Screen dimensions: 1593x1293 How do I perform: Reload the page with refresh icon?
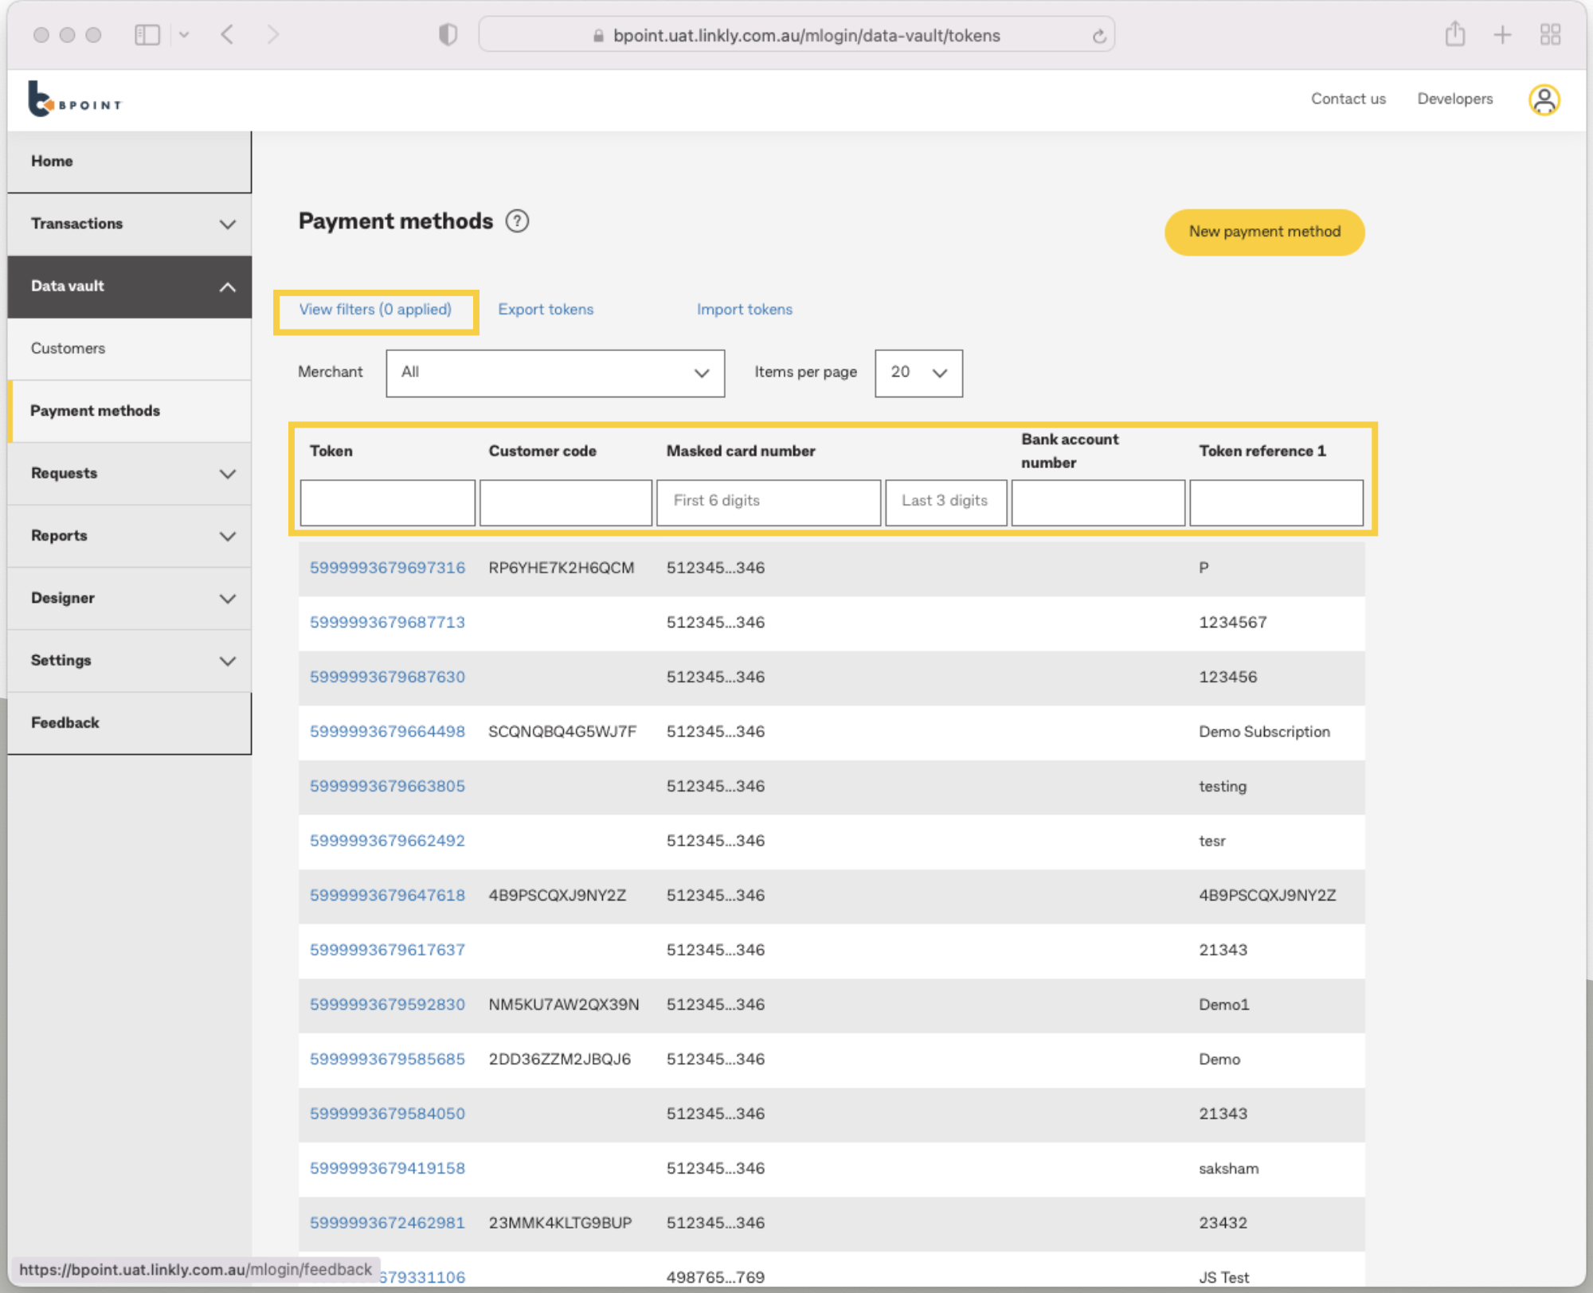coord(1098,35)
